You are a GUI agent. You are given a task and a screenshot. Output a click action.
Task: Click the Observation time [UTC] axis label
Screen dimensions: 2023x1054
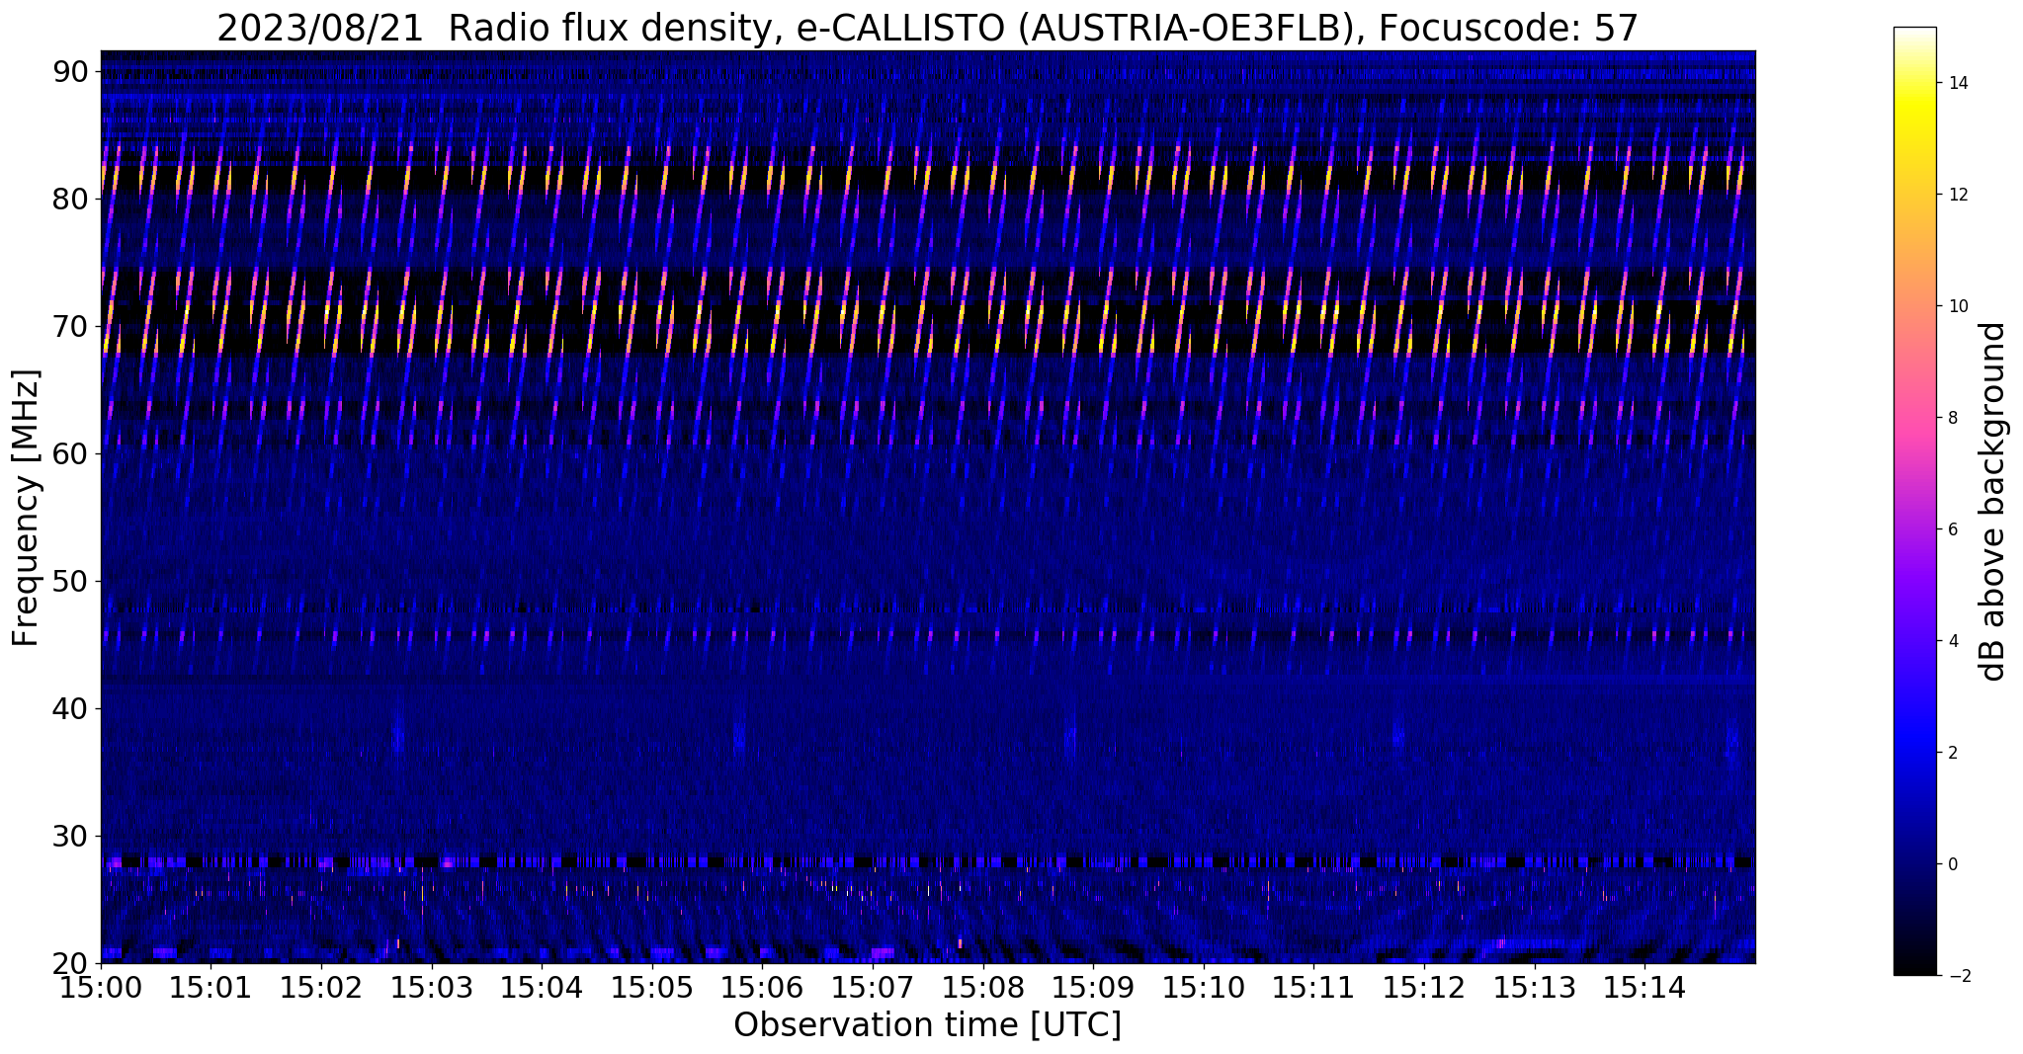tap(927, 1025)
